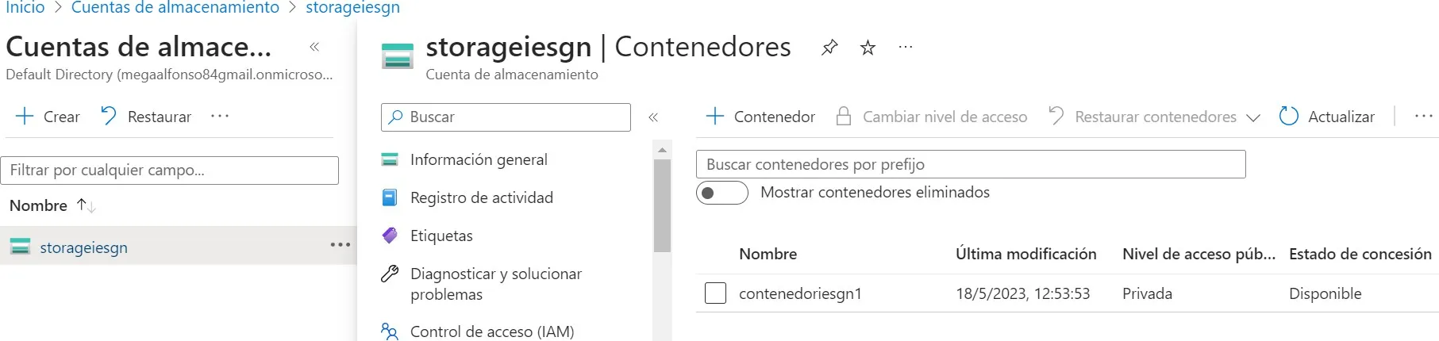
Task: Mark storageiesgn as favorite with star icon
Action: [868, 48]
